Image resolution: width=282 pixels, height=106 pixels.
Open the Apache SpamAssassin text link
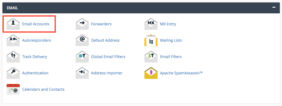point(181,73)
